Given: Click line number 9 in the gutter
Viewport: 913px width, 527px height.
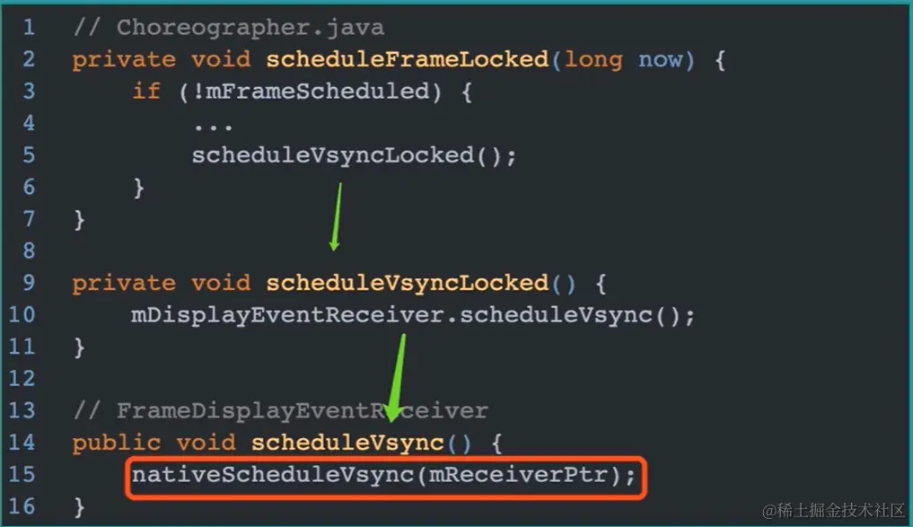Looking at the screenshot, I should (29, 283).
